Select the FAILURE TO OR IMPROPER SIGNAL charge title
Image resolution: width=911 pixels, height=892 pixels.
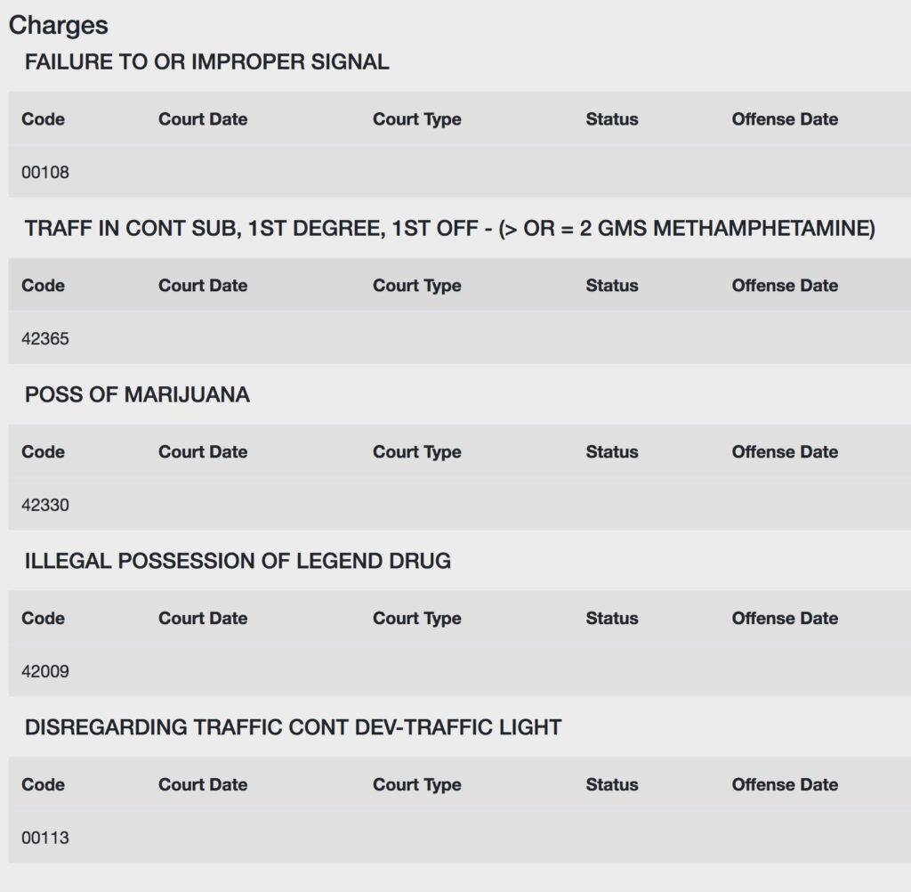(x=206, y=61)
